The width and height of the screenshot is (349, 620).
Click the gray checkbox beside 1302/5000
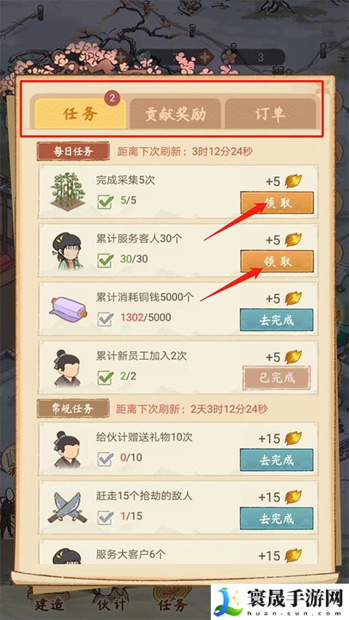pyautogui.click(x=105, y=318)
